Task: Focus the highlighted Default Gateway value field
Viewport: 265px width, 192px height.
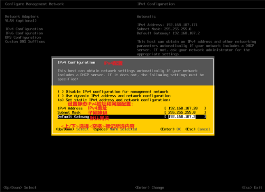Action: click(185, 117)
